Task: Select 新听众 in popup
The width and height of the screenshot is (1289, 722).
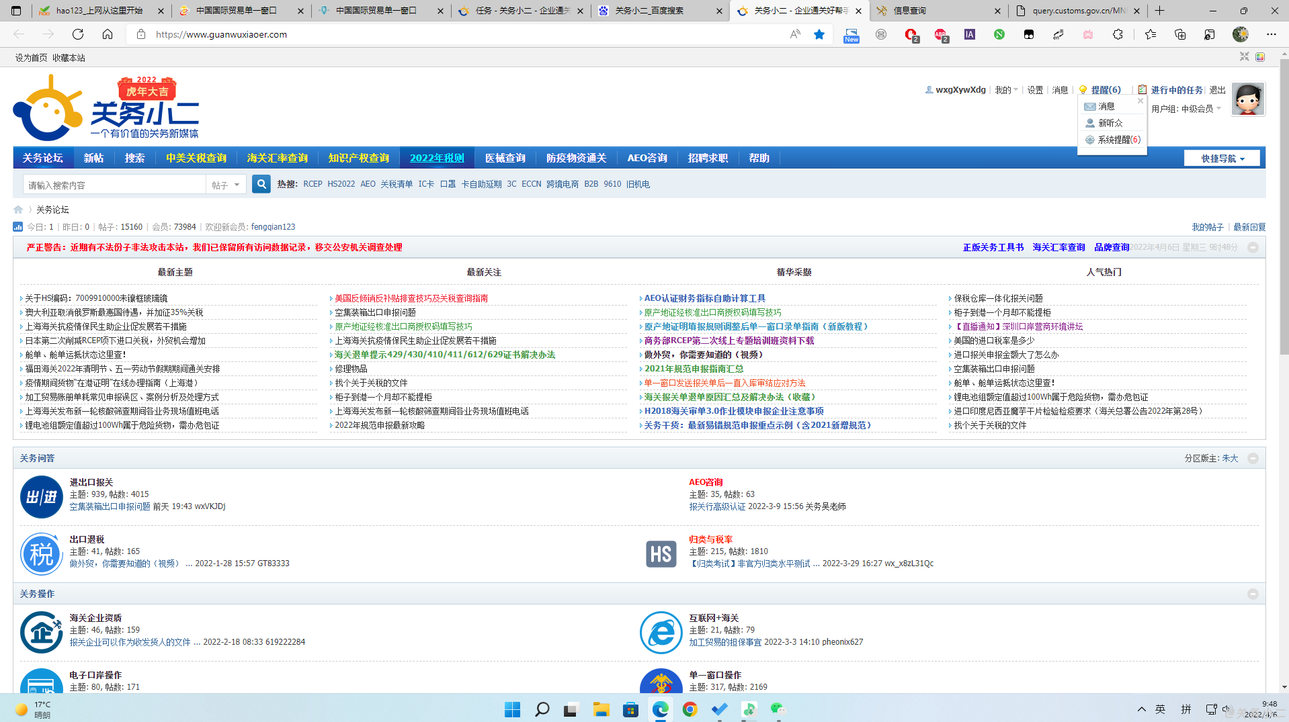Action: pyautogui.click(x=1110, y=123)
